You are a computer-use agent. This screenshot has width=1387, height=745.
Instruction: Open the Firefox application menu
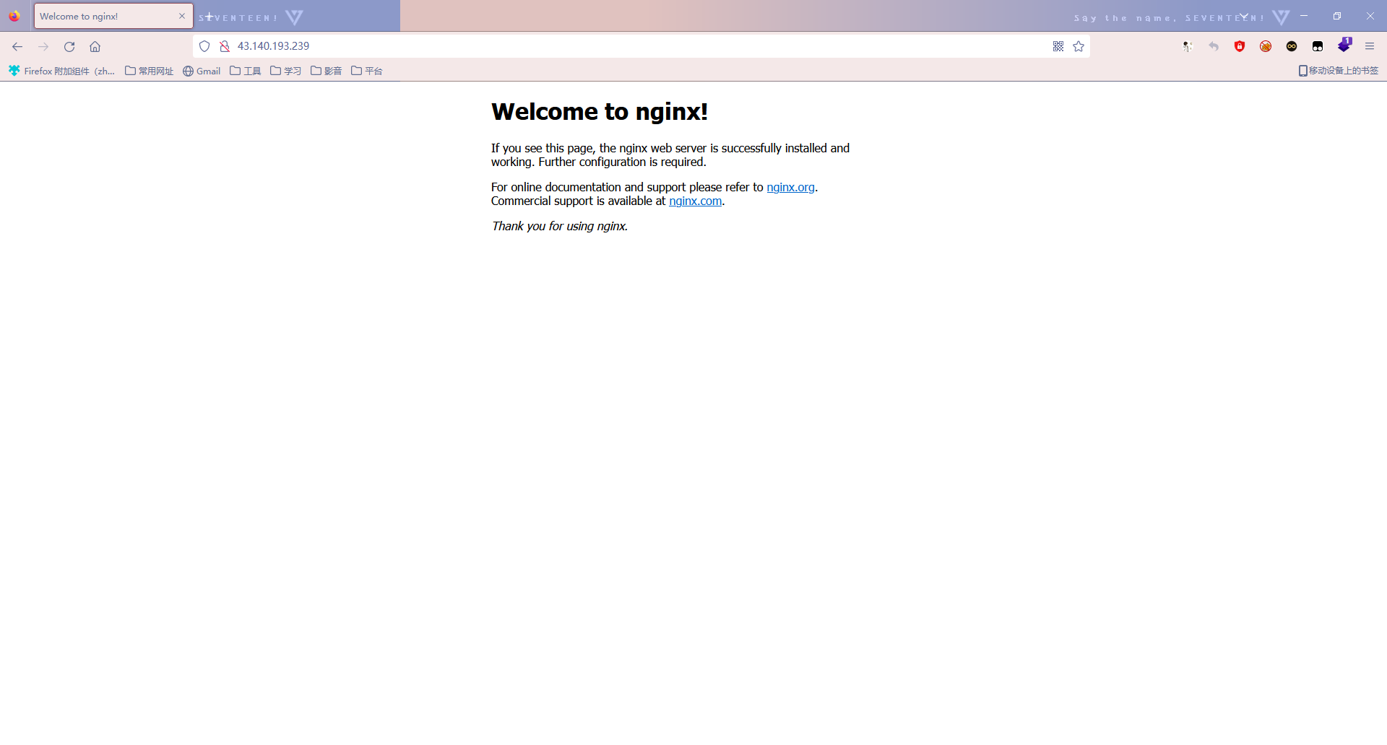pos(1370,46)
